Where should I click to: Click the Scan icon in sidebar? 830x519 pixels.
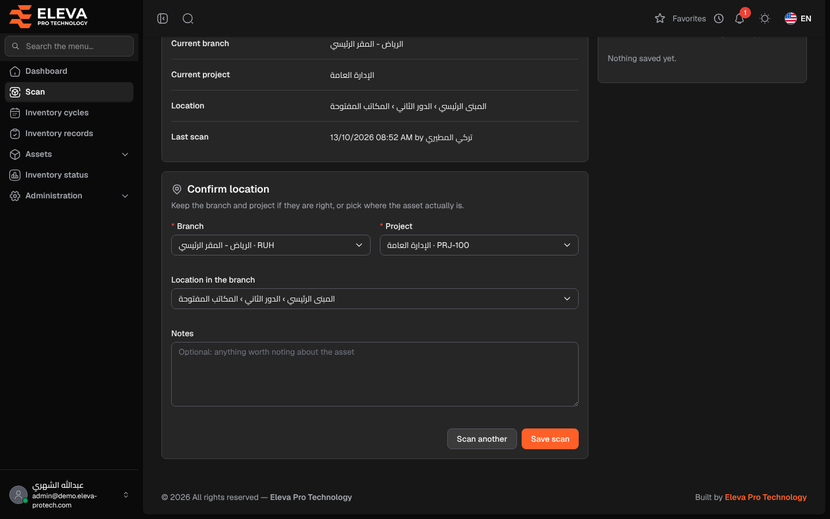[15, 92]
